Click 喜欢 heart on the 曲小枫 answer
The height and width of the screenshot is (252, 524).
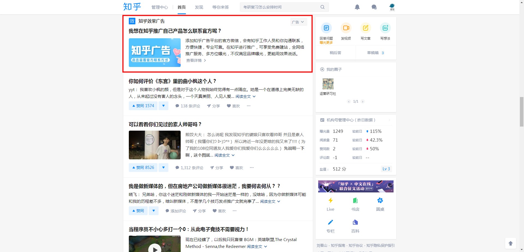point(233,106)
